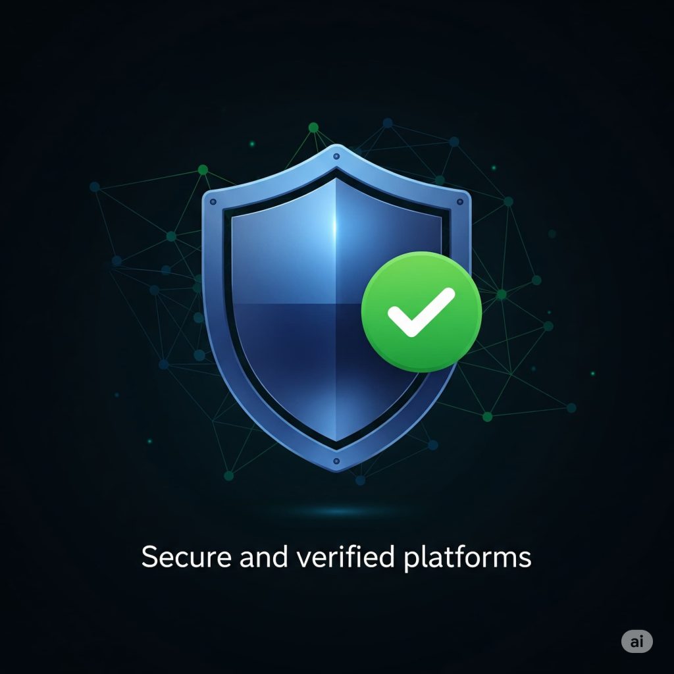Image resolution: width=674 pixels, height=674 pixels.
Task: Click the green node right of the check badge
Action: tap(502, 294)
